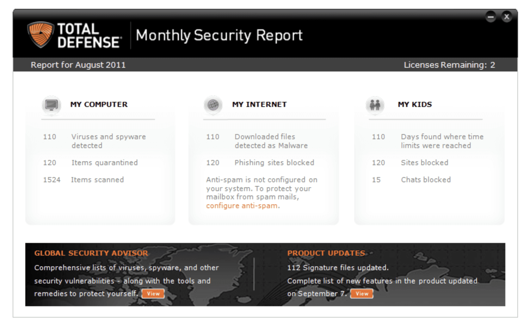Image resolution: width=530 pixels, height=329 pixels.
Task: Click 'Phishing sites blocked' text
Action: [x=274, y=163]
